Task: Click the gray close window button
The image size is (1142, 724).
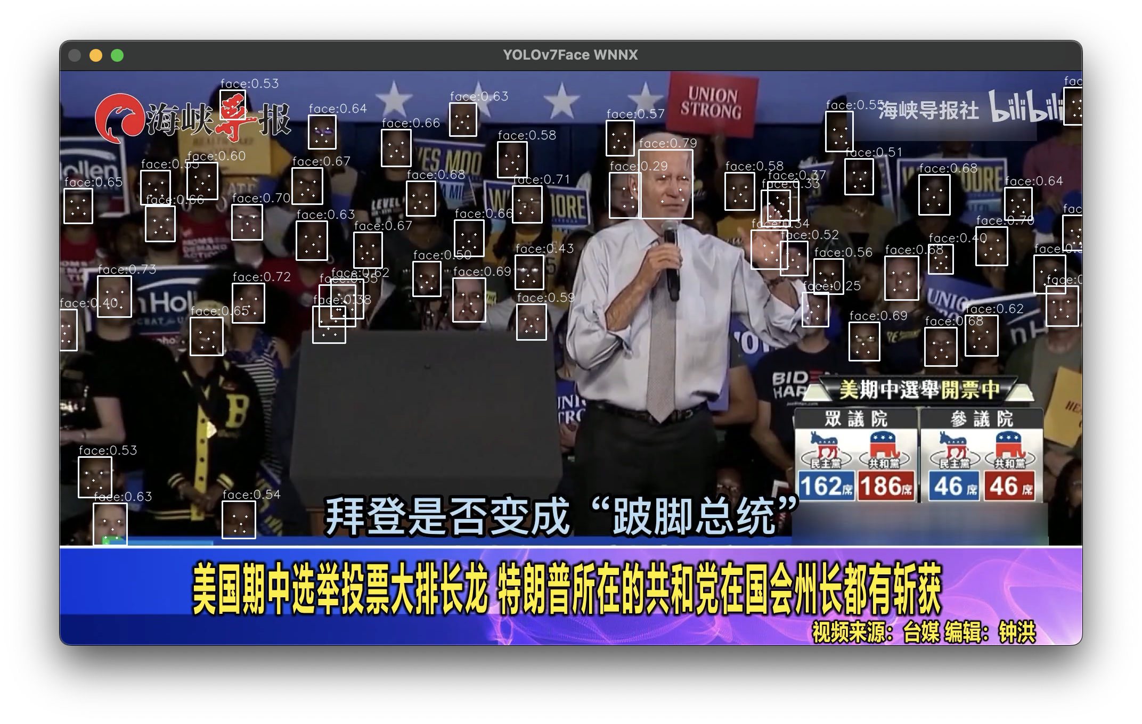Action: 75,55
